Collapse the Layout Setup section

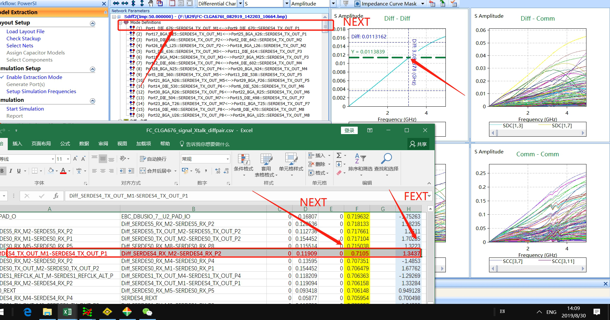click(93, 24)
